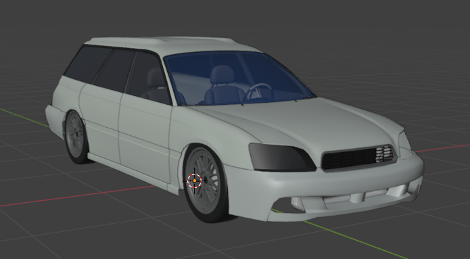Screen dimensions: 470x259
Task: Click the 3D cursor on front wheel
Action: coord(194,181)
